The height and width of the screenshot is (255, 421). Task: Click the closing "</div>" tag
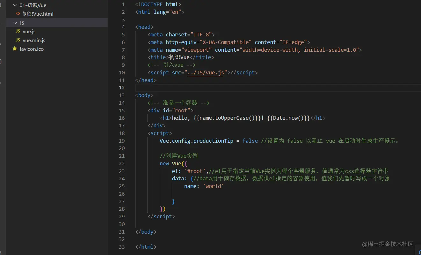156,126
